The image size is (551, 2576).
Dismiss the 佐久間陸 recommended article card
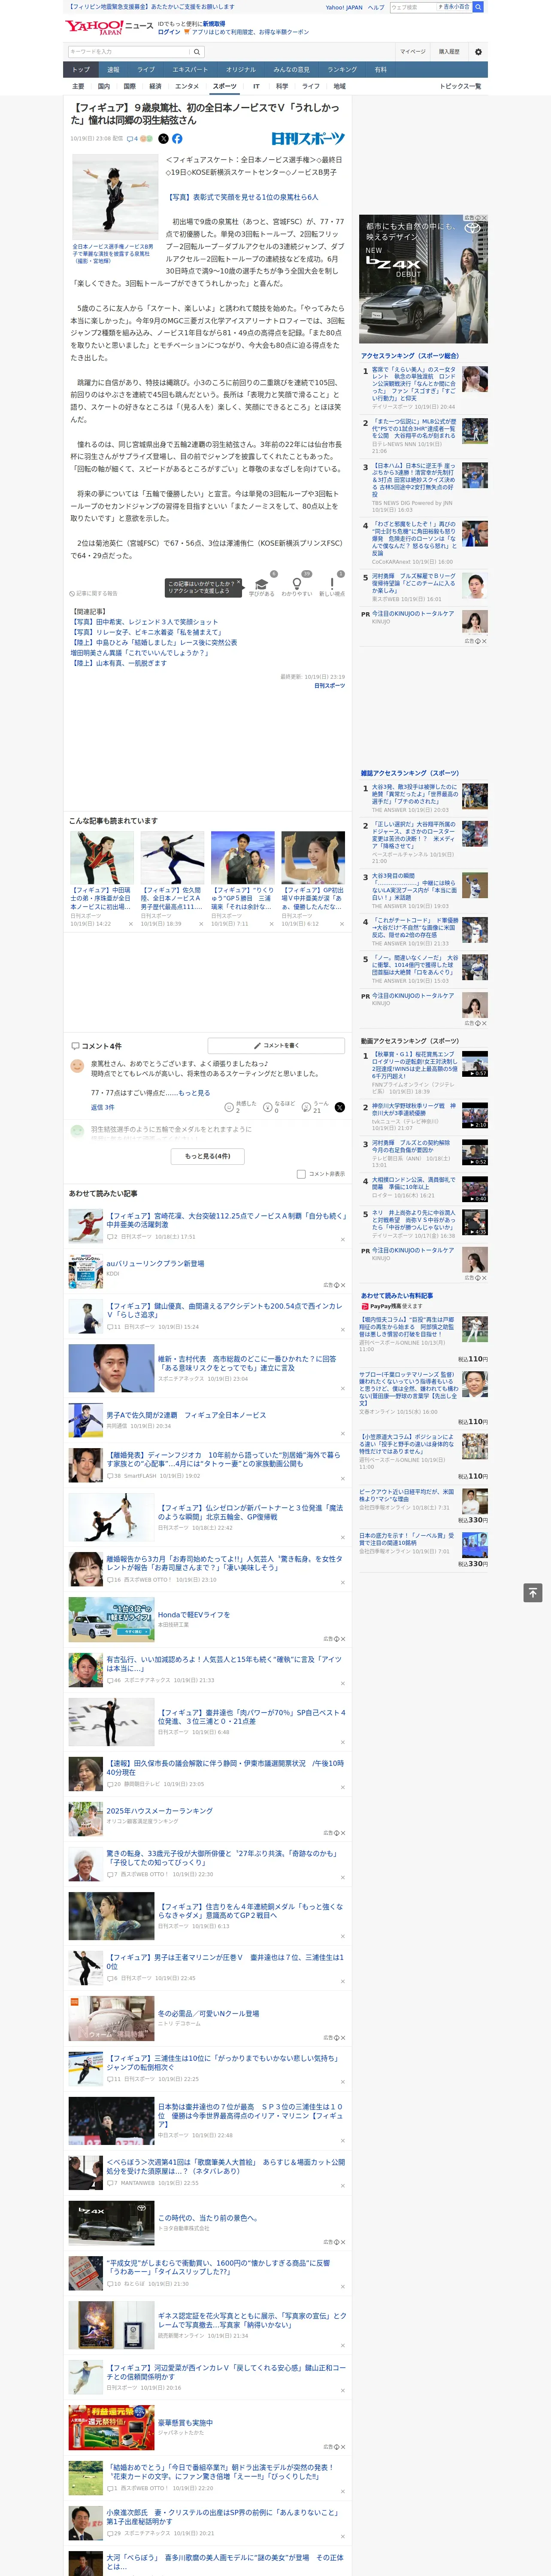201,924
